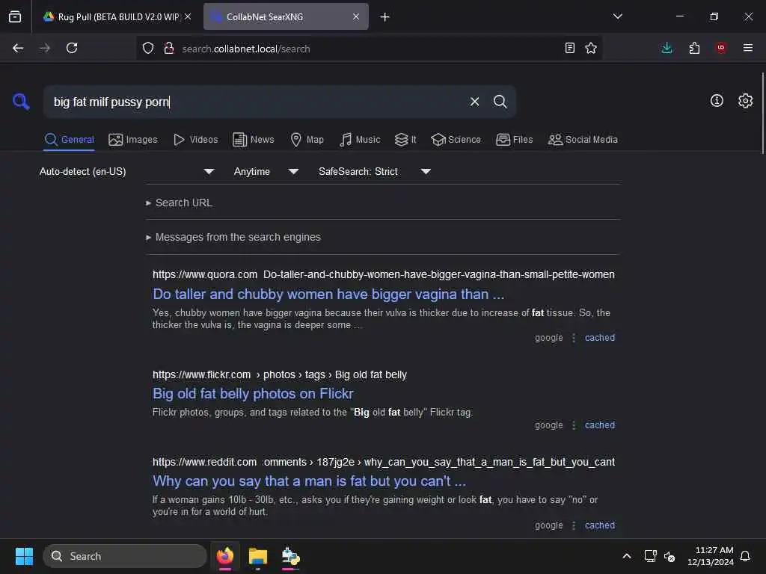The image size is (766, 574).
Task: Close the CollabNet SearXNG tab
Action: point(356,16)
